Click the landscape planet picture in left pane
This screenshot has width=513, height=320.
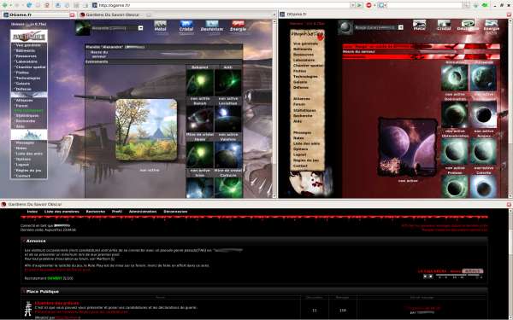[146, 130]
